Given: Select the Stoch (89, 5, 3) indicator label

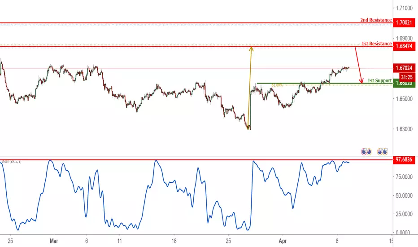Looking at the screenshot, I should click(x=12, y=162).
